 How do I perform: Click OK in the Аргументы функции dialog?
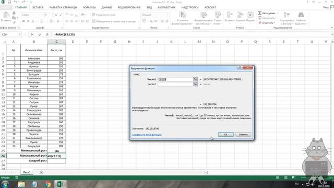pos(225,135)
